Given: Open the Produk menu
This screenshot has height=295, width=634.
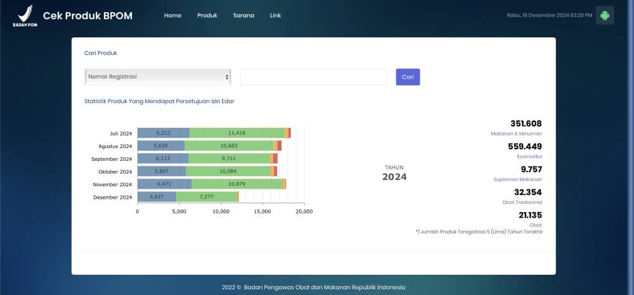Looking at the screenshot, I should click(x=207, y=15).
